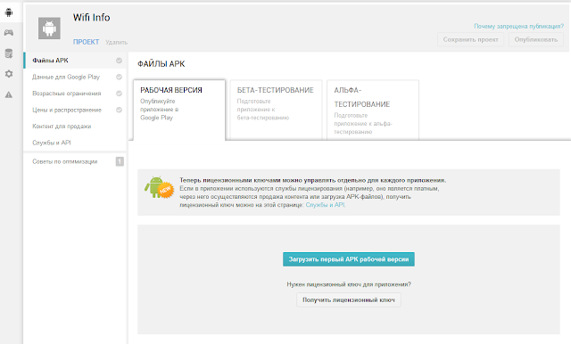Image resolution: width=571 pixels, height=344 pixels.
Task: Click the Опубликовать button
Action: coord(535,39)
